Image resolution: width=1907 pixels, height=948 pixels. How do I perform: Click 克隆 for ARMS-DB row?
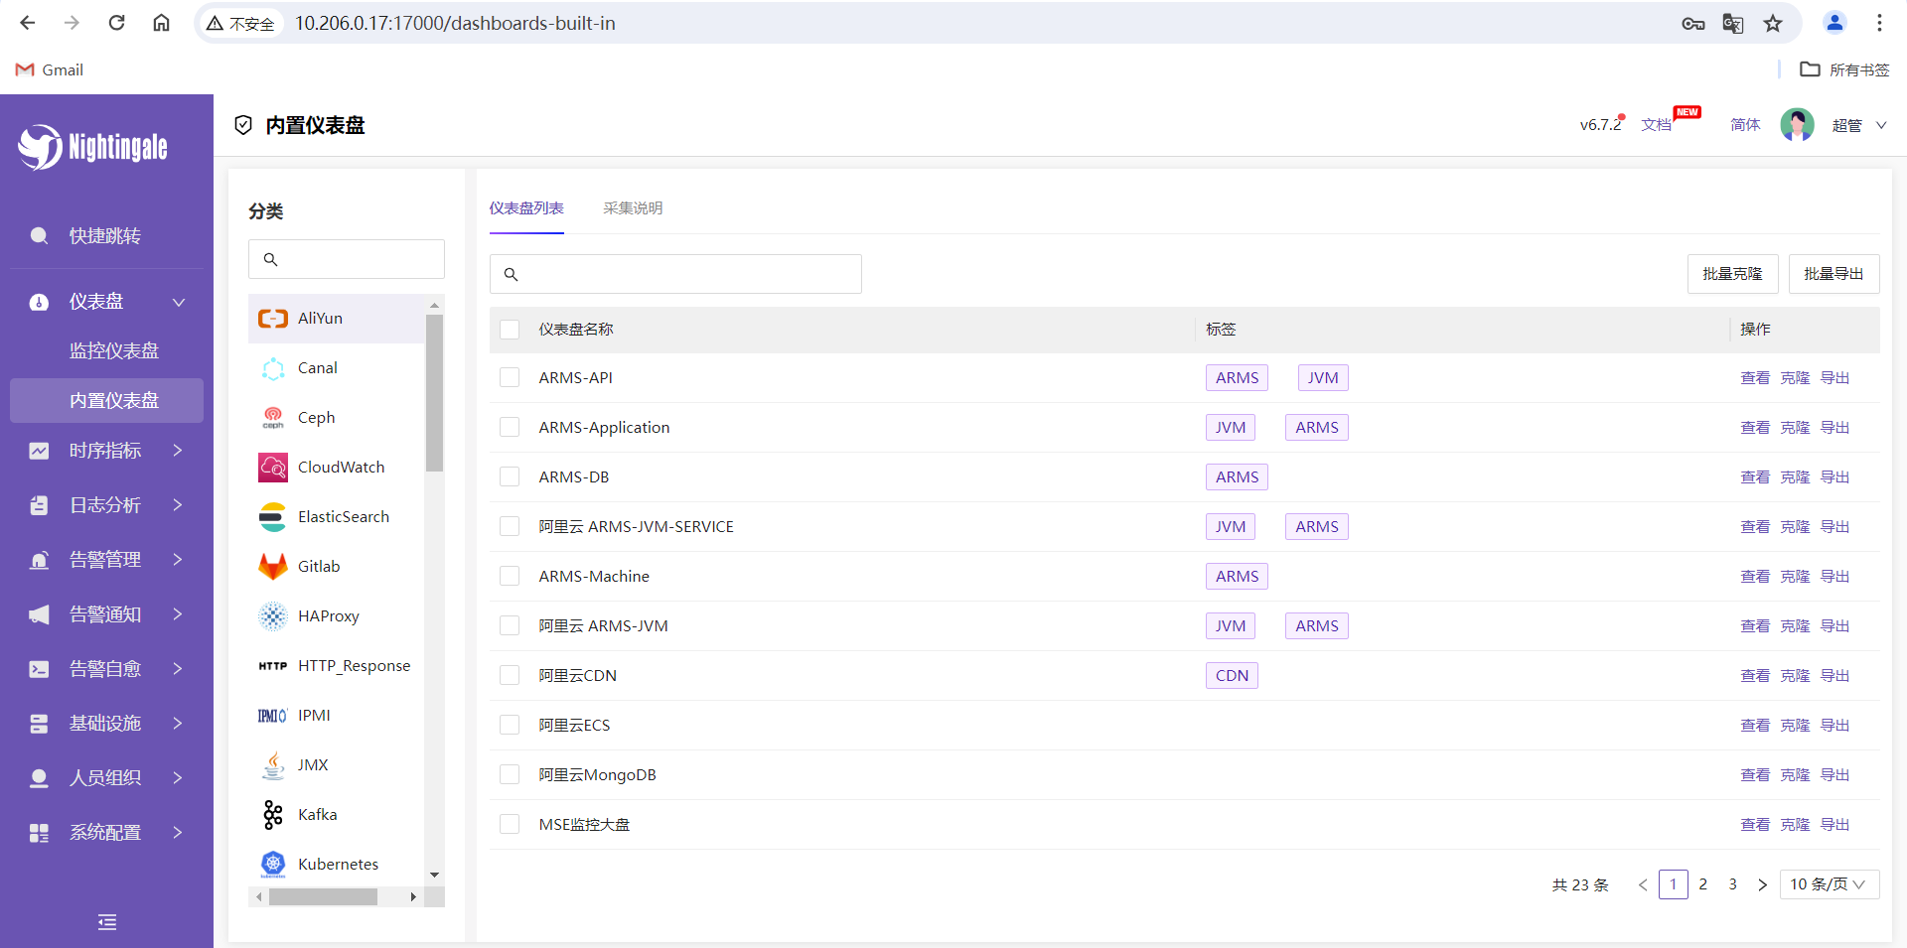coord(1795,477)
